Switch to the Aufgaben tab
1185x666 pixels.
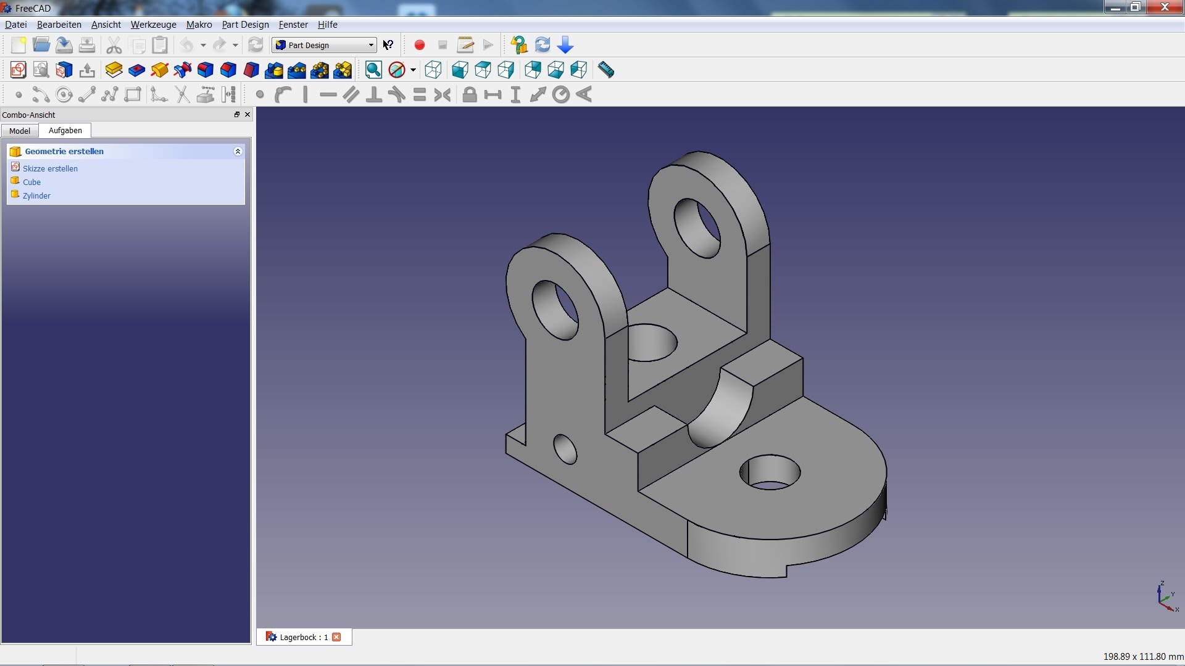pyautogui.click(x=64, y=130)
